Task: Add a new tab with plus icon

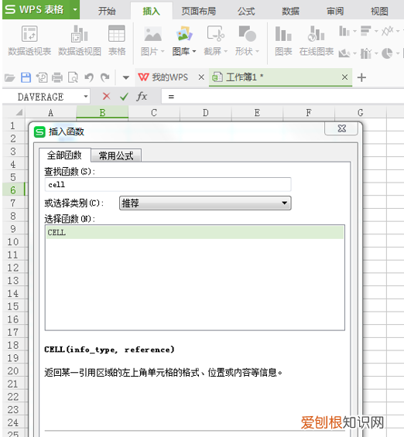Action: point(361,77)
